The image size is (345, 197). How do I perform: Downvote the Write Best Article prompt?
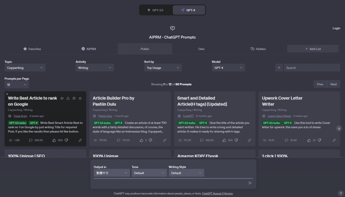(66, 140)
